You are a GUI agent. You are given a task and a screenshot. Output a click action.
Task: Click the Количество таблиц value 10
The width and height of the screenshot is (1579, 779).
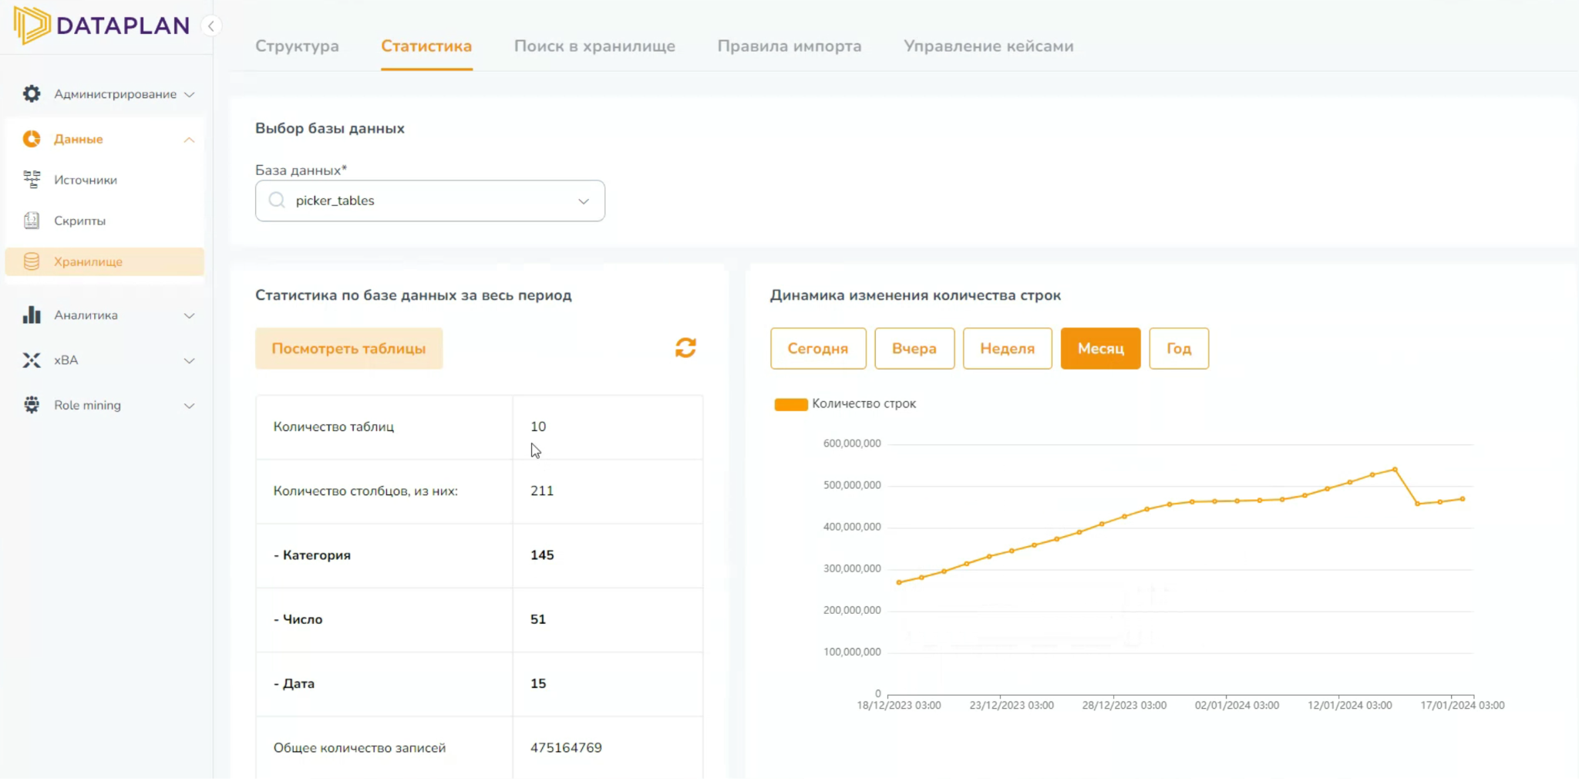click(538, 427)
